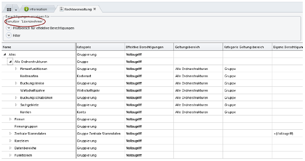Select the Alles row name
The height and width of the screenshot is (161, 305).
[12, 54]
